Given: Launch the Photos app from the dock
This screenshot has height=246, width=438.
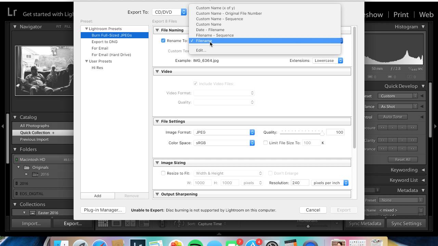Looking at the screenshot, I should click(176, 243).
